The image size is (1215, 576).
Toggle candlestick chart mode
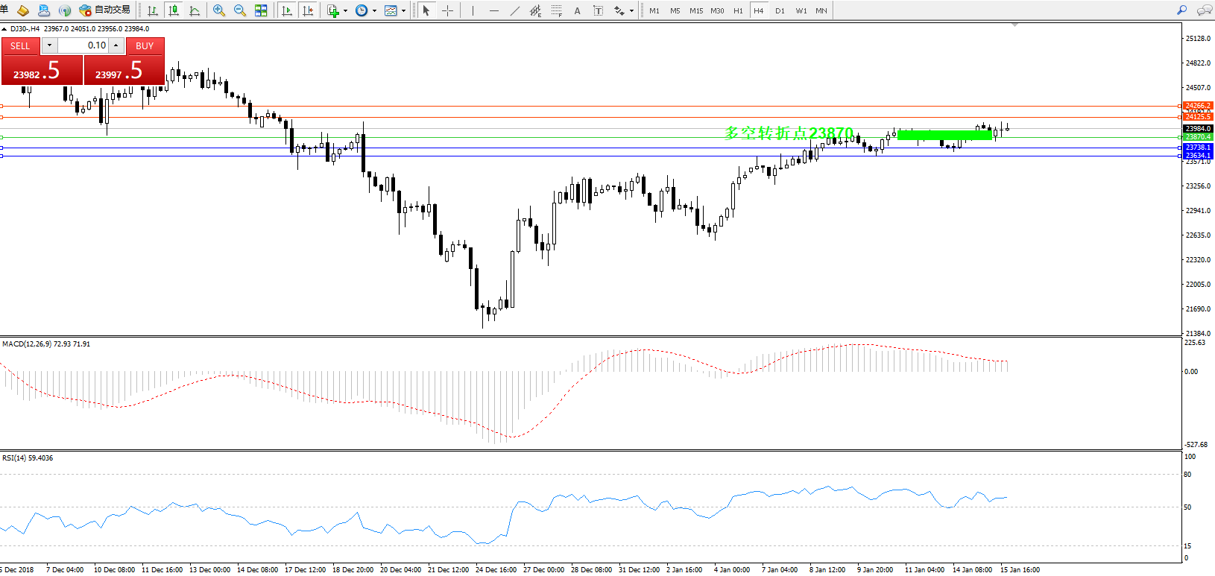tap(174, 10)
